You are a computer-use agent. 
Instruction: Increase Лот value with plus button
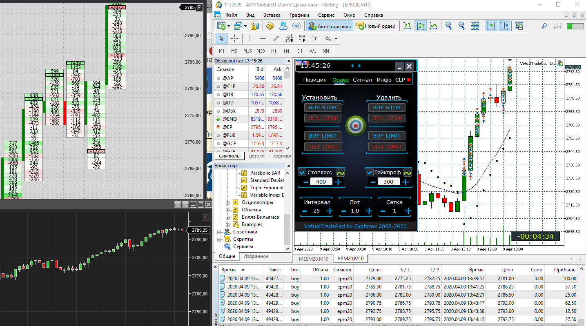pyautogui.click(x=369, y=211)
